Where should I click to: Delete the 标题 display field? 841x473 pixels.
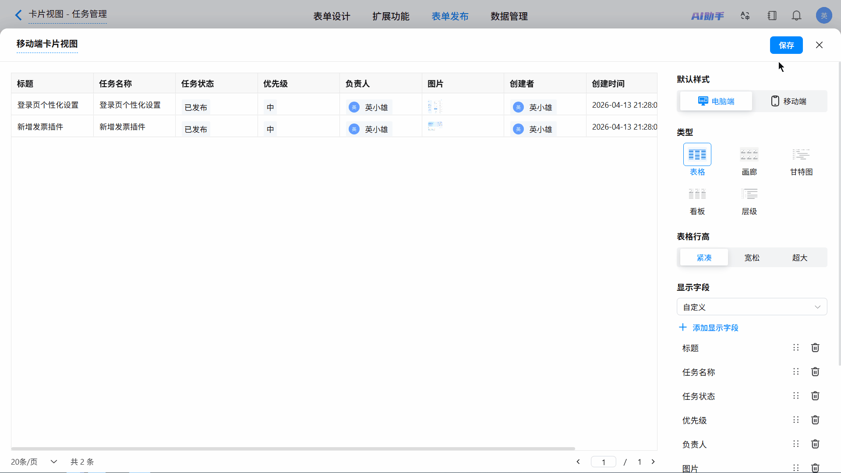[815, 348]
